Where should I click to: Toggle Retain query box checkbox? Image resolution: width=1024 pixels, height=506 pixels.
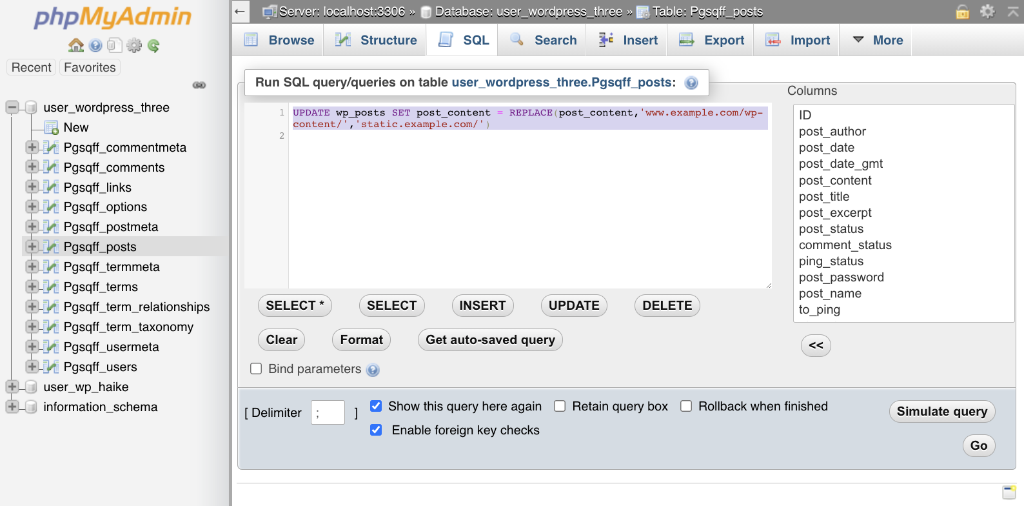[560, 406]
